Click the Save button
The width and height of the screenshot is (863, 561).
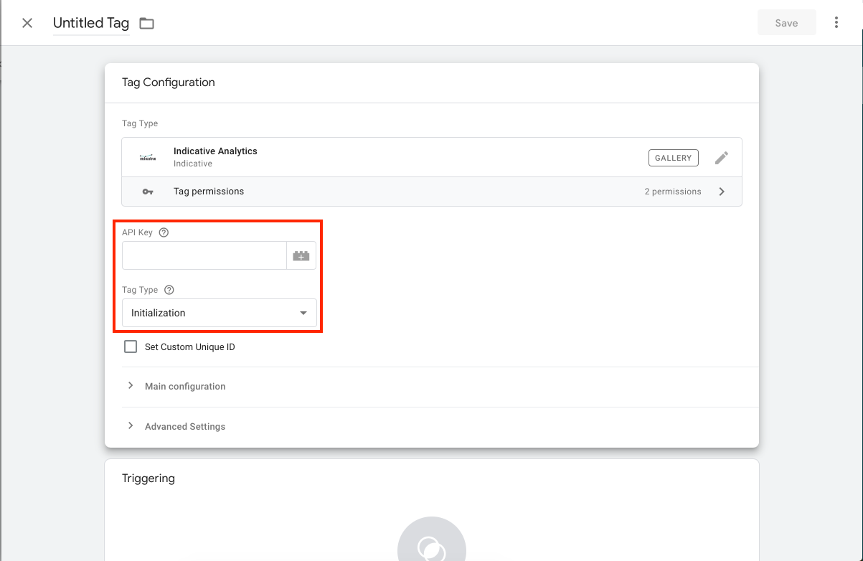(786, 23)
